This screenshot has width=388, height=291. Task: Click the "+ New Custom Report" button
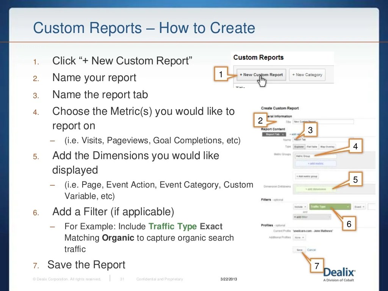[x=261, y=75]
